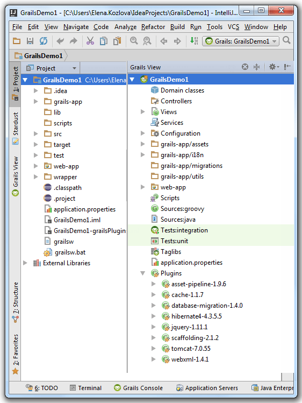Viewport: 302px width, 403px height.
Task: Click the Synchronize refresh icon
Action: pyautogui.click(x=44, y=41)
